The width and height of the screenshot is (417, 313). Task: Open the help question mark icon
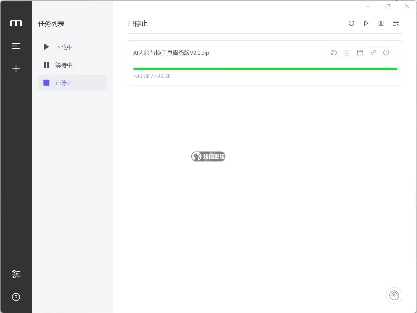point(16,297)
